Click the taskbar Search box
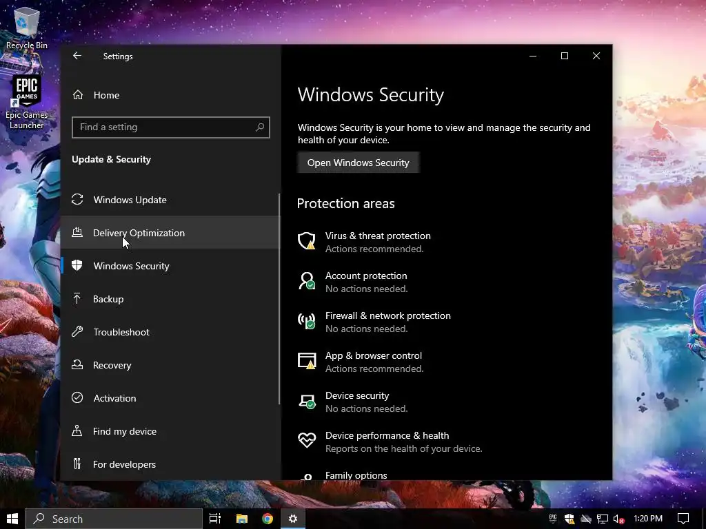The height and width of the screenshot is (529, 706). 114,519
